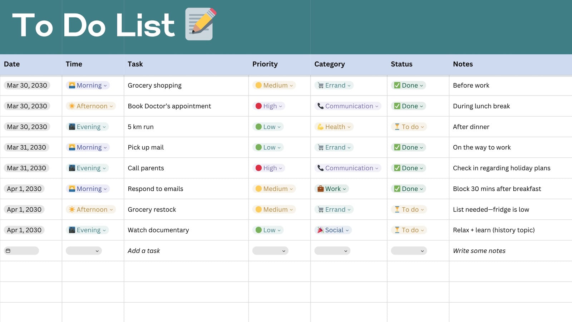Open To do status dropdown for Watch documentary
The image size is (572, 322).
point(409,230)
